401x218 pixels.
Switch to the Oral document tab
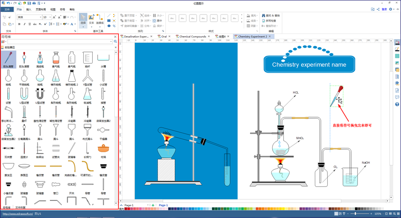164,37
